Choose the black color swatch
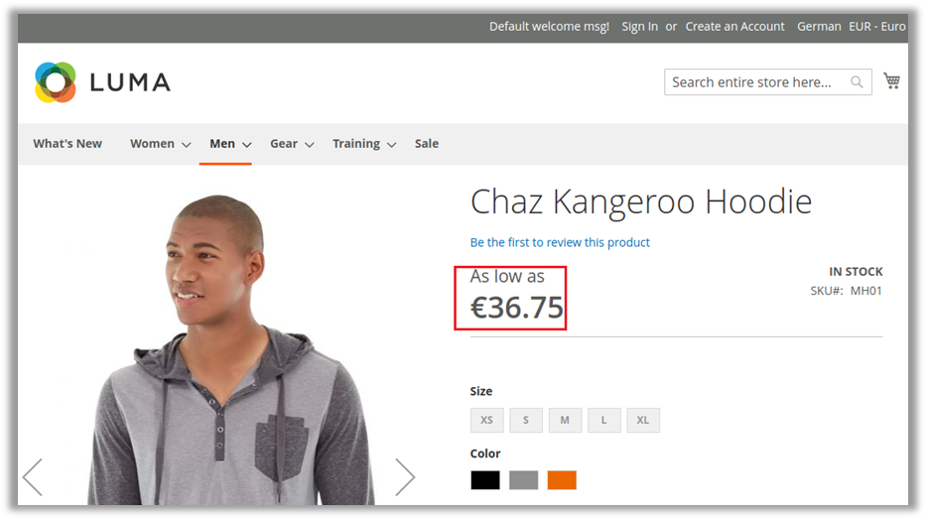Screen dimensions: 928x520 pyautogui.click(x=485, y=480)
